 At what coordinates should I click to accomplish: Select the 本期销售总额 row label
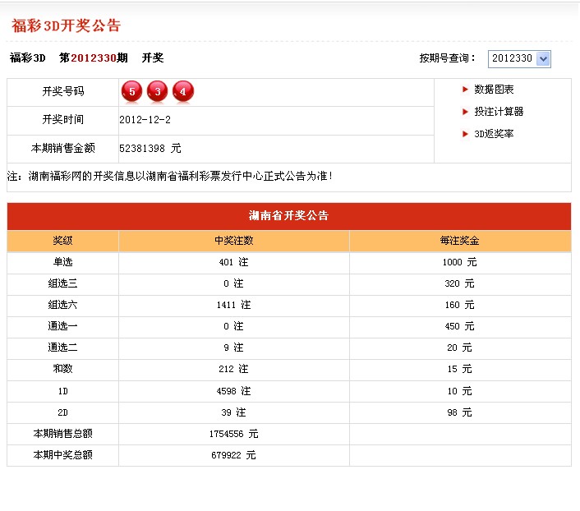tap(63, 434)
